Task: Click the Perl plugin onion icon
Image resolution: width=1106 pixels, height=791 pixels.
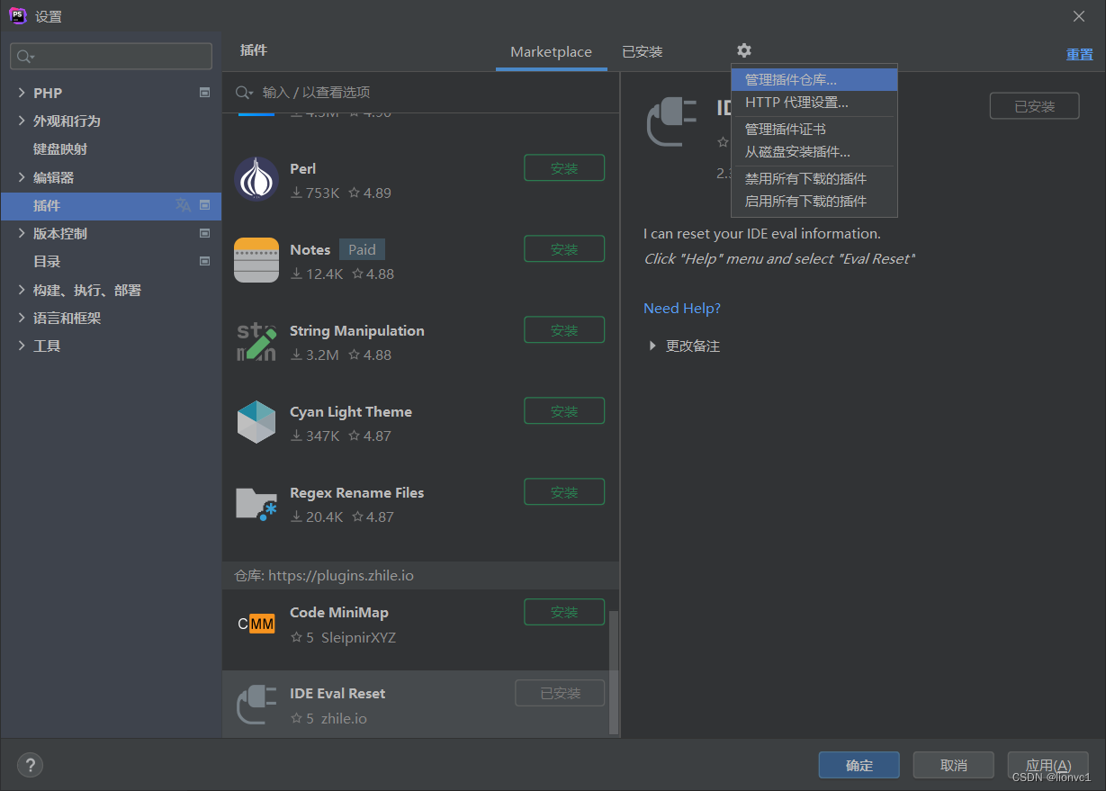Action: (x=256, y=178)
